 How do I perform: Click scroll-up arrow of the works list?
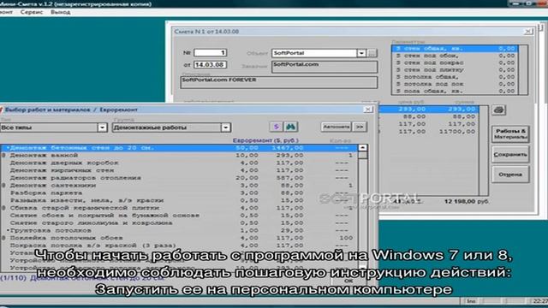pos(363,148)
